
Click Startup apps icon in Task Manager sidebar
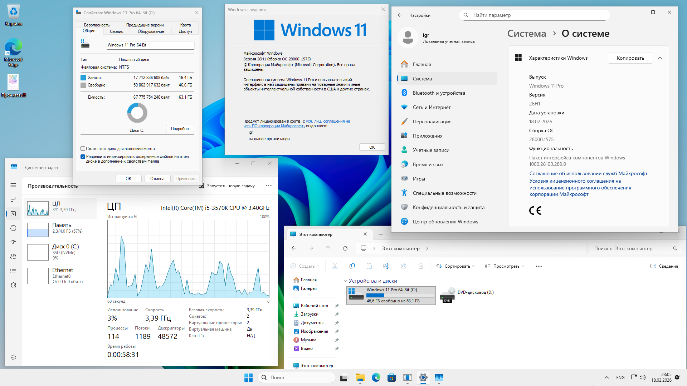(x=13, y=242)
